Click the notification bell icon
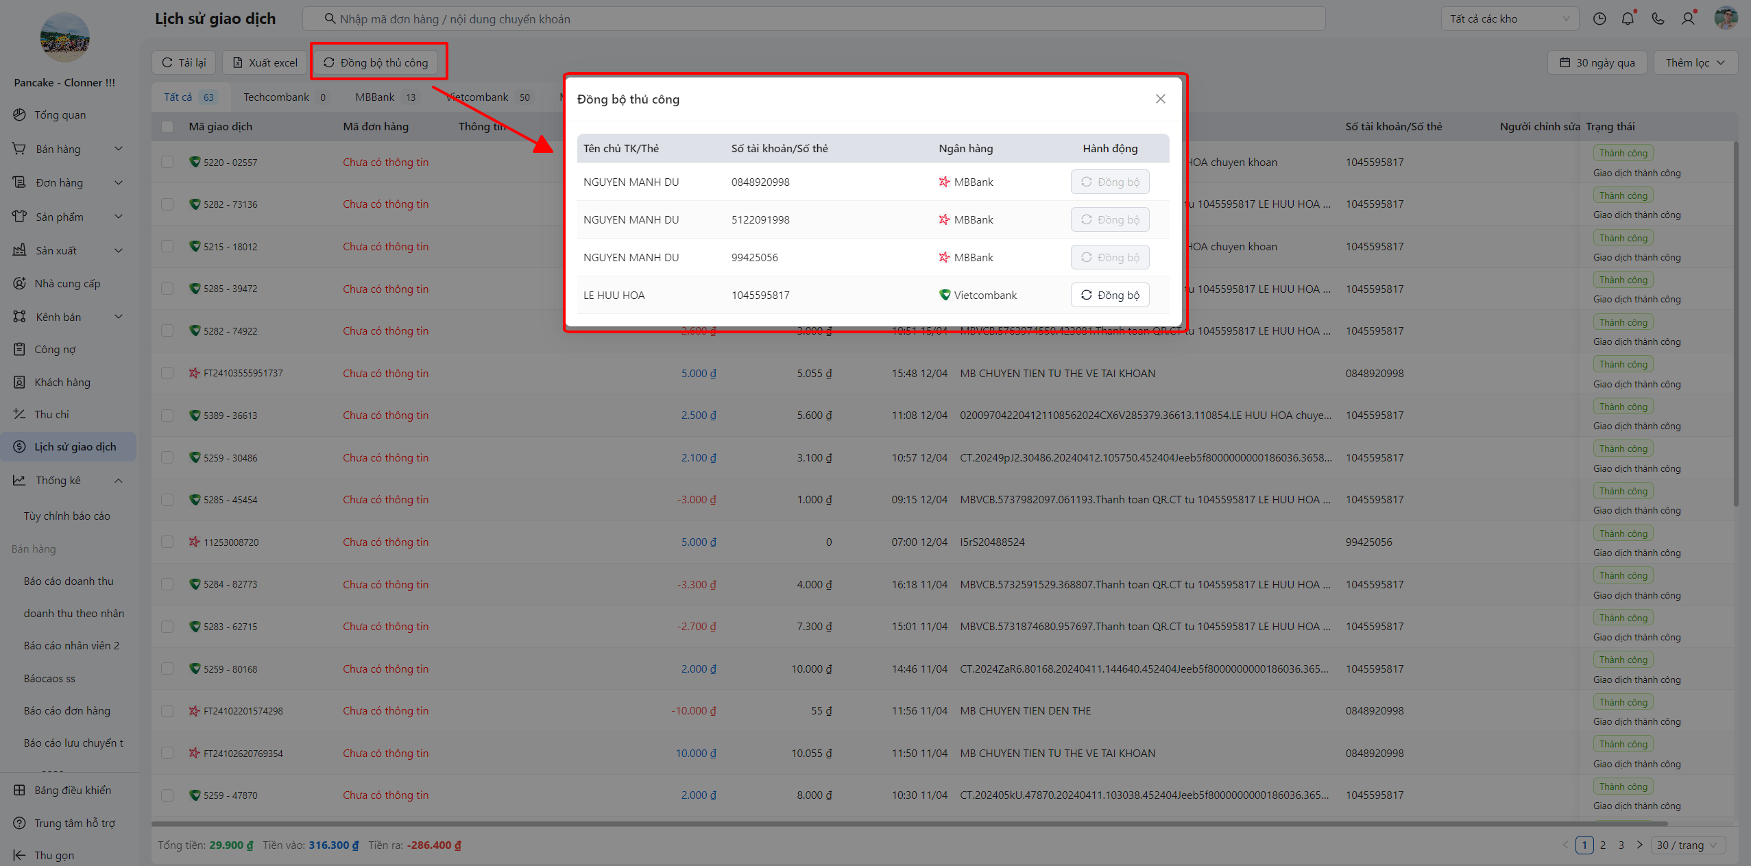Viewport: 1751px width, 866px height. 1628,19
